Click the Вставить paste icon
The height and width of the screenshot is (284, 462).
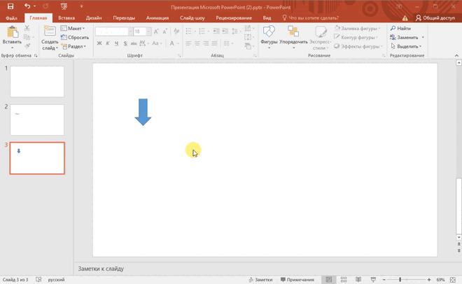13,31
